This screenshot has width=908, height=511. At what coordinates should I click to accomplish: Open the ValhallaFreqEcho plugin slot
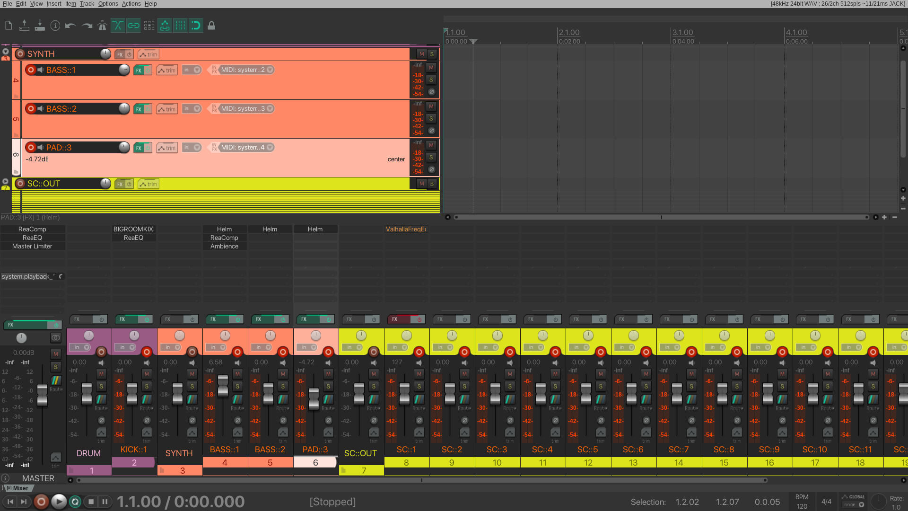[x=406, y=229]
